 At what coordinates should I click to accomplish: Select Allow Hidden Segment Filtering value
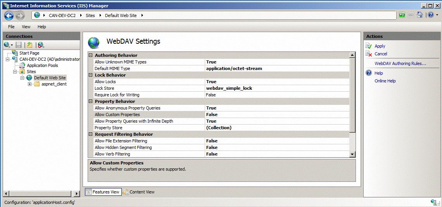[x=277, y=147]
